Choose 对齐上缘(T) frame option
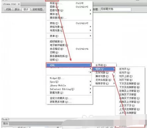The width and height of the screenshot is (147, 129). click(x=130, y=76)
